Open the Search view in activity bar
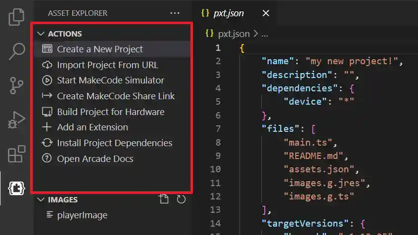Screen dimensions: 418x235 (x=17, y=51)
